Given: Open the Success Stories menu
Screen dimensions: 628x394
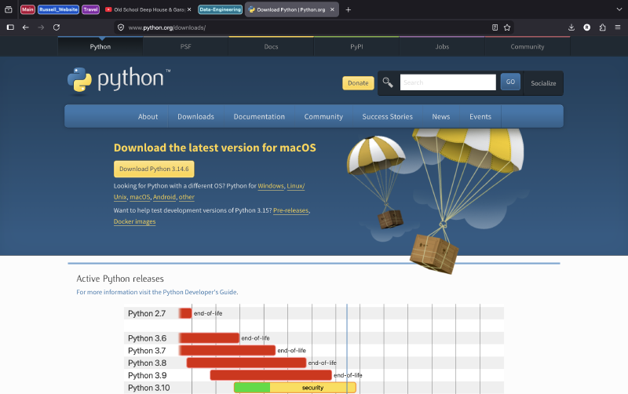Looking at the screenshot, I should pyautogui.click(x=387, y=116).
